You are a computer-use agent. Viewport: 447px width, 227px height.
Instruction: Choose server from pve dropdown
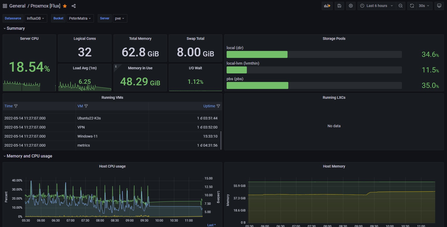120,18
